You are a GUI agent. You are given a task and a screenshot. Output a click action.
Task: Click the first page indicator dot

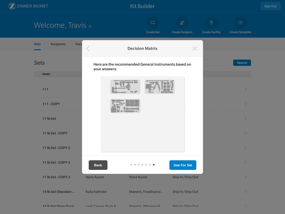tap(131, 165)
